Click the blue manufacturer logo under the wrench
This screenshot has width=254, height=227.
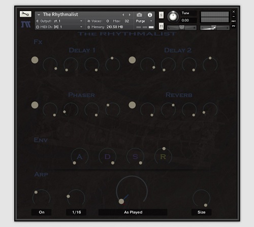pyautogui.click(x=26, y=24)
